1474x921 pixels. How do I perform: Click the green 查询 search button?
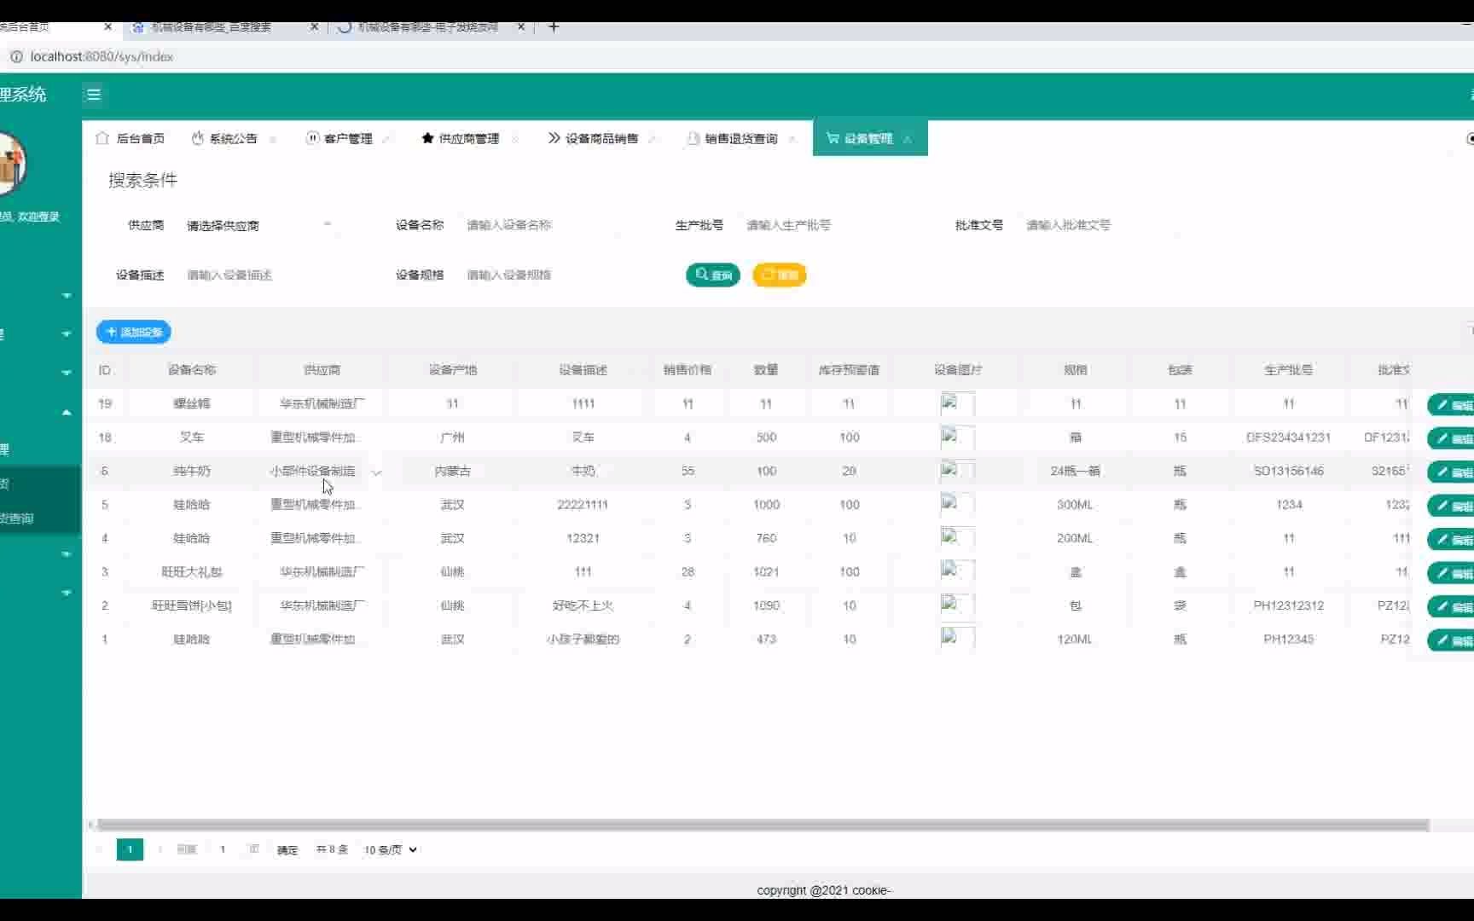(713, 275)
